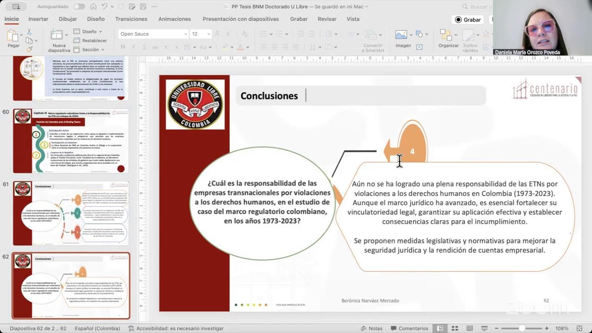Image resolution: width=592 pixels, height=333 pixels.
Task: Click the Undo arrow icon
Action: click(105, 6)
